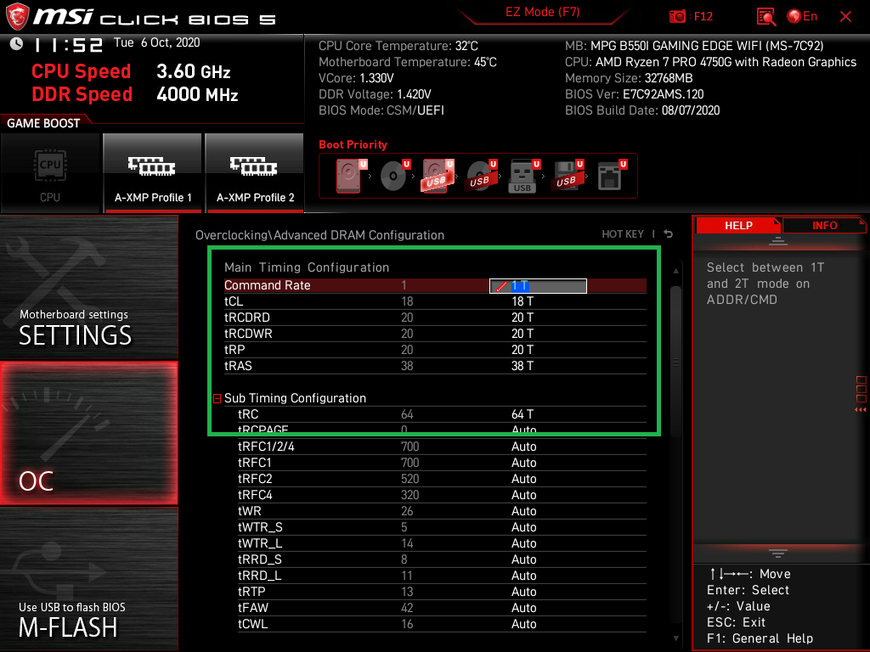
Task: Select the tRP 20 T value
Action: (523, 350)
